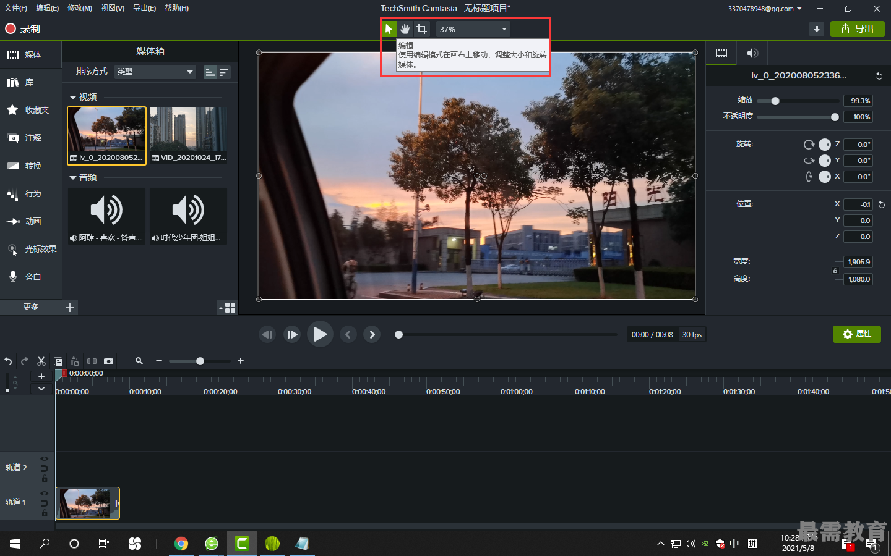Open the 30 fps frame rate selector

692,334
